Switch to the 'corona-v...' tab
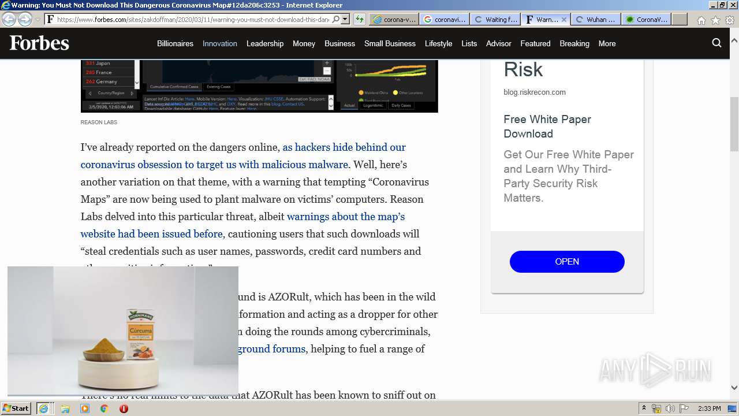 click(394, 19)
